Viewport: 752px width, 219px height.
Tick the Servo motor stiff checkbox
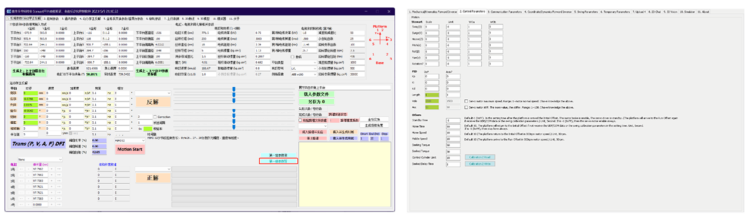pos(467,107)
